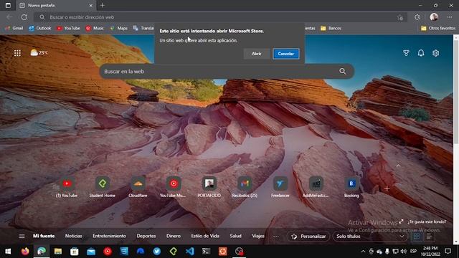Show hidden system tray icons
The image size is (459, 258).
pyautogui.click(x=363, y=252)
